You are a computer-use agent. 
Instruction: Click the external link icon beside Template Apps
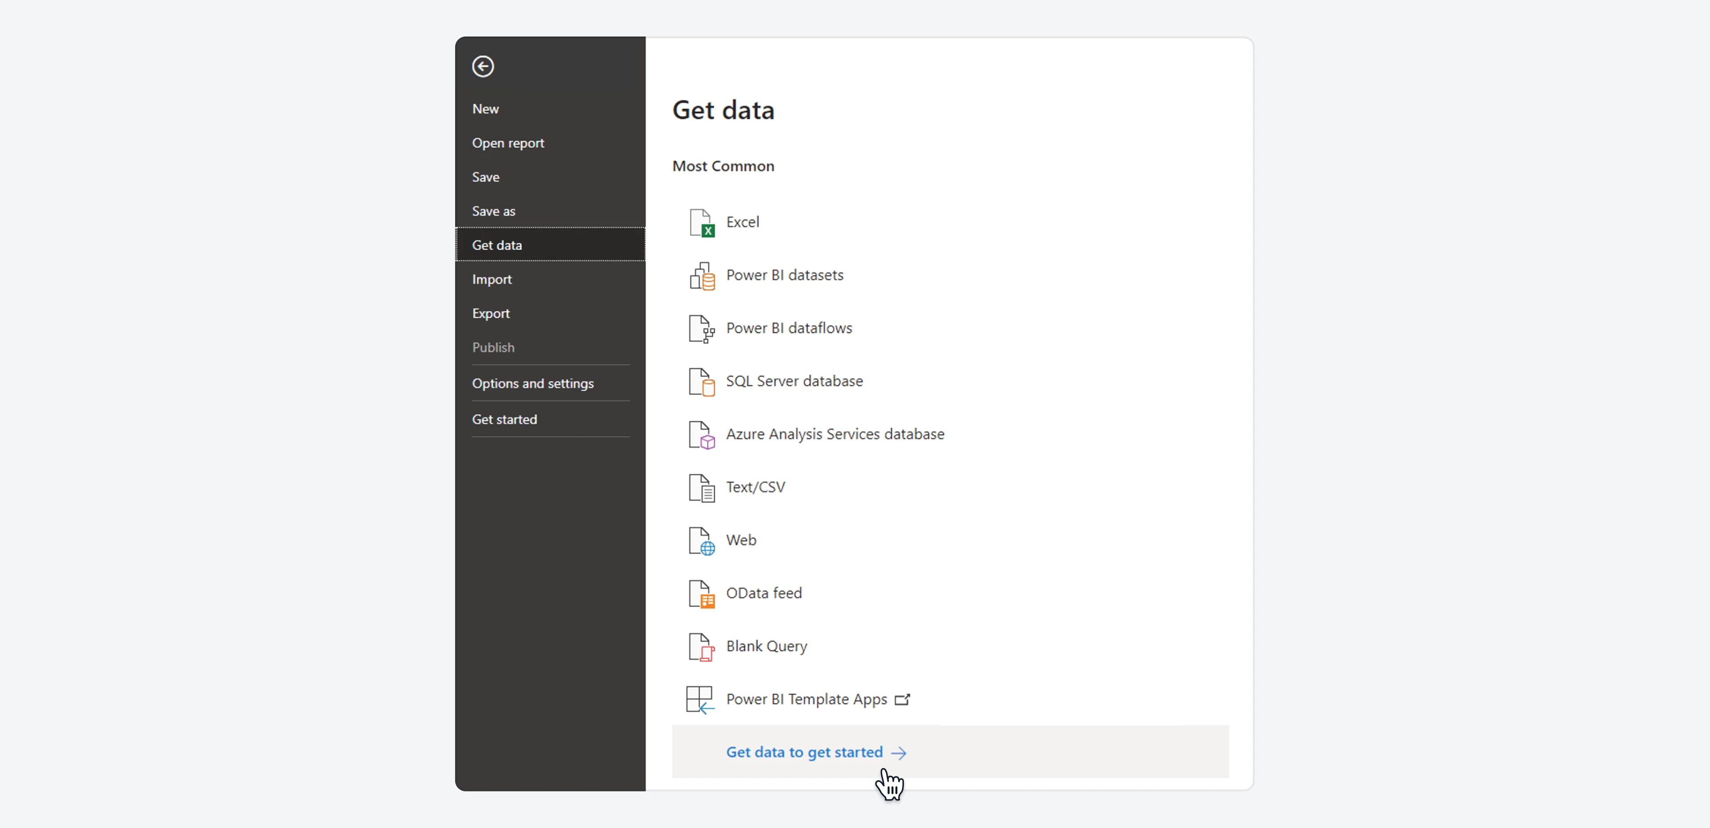pyautogui.click(x=902, y=700)
